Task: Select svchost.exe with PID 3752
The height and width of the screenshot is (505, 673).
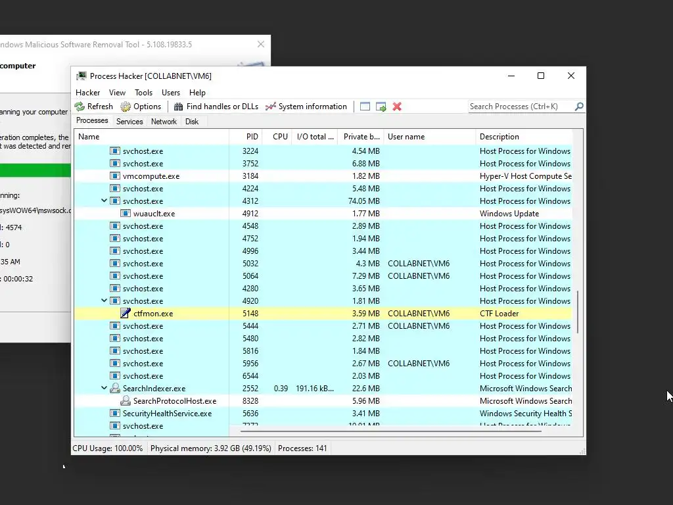Action: (323, 163)
